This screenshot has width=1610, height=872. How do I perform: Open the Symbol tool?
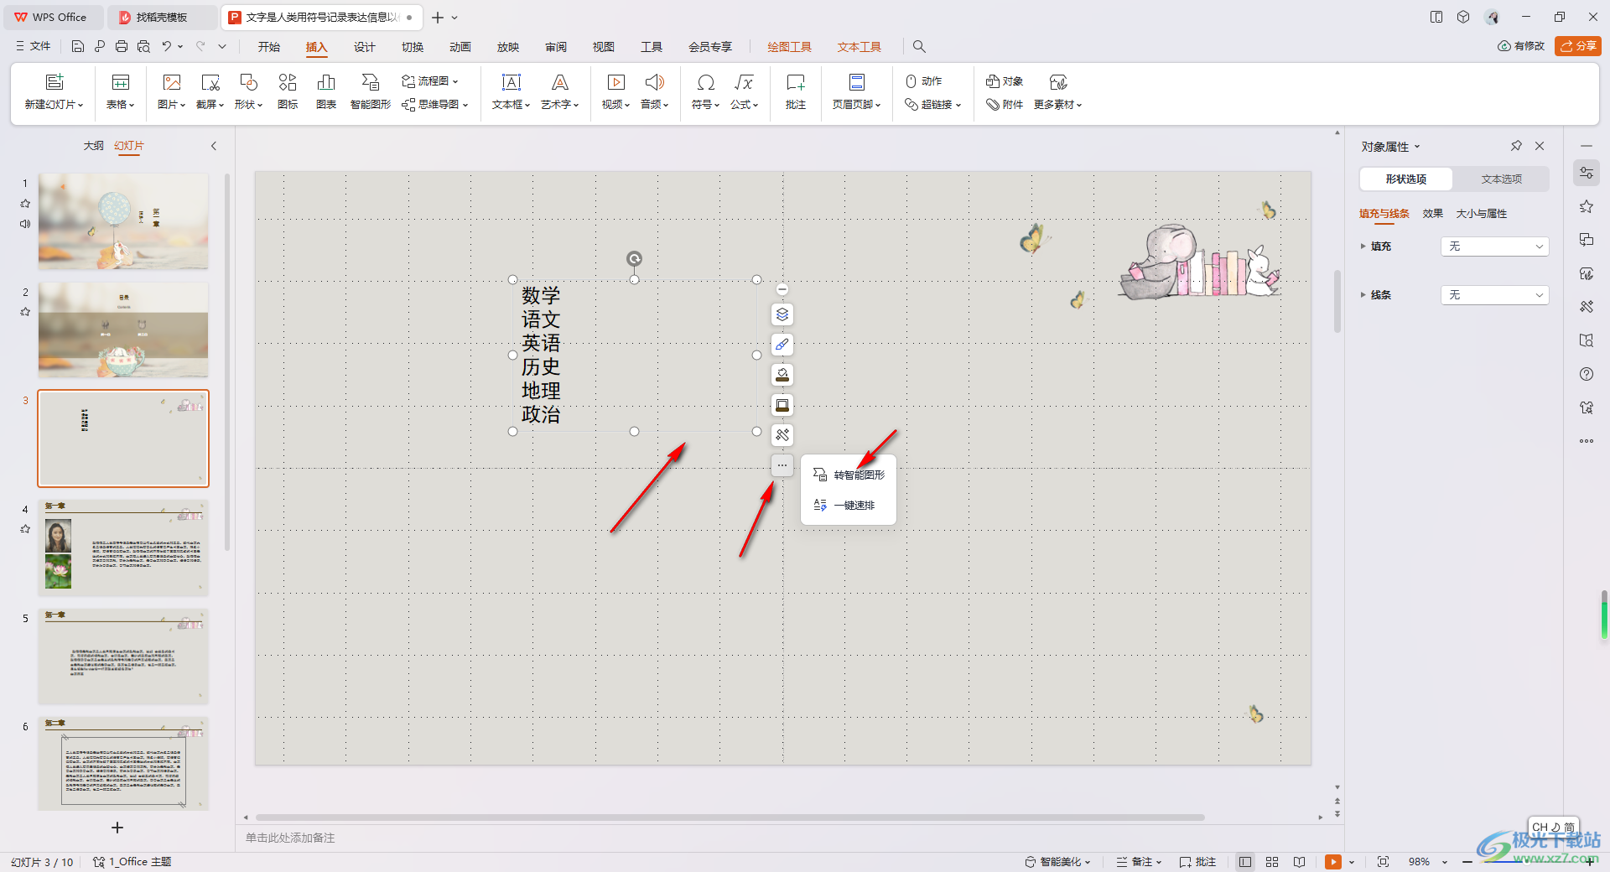[706, 91]
